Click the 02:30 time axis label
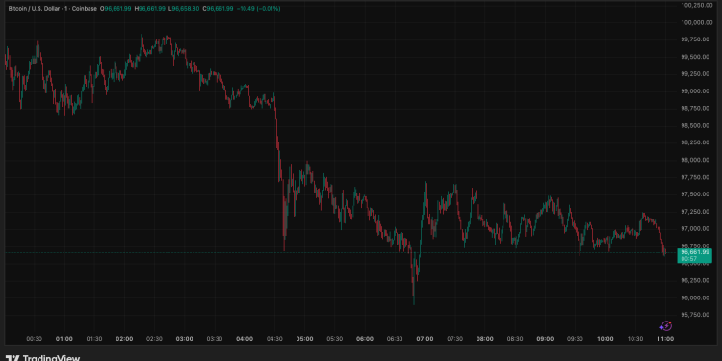Image resolution: width=722 pixels, height=361 pixels. point(154,339)
